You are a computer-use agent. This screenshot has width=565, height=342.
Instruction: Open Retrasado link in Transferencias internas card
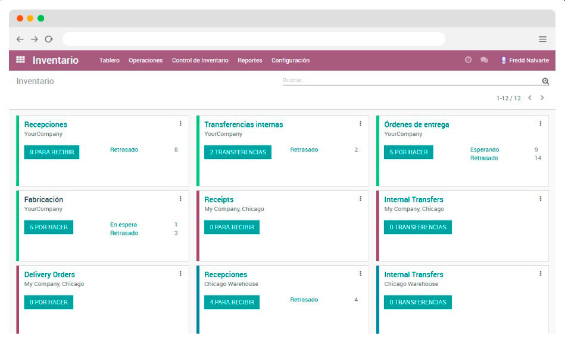coord(304,150)
